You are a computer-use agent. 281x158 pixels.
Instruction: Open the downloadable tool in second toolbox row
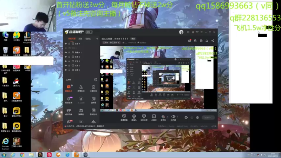[x=81, y=100]
